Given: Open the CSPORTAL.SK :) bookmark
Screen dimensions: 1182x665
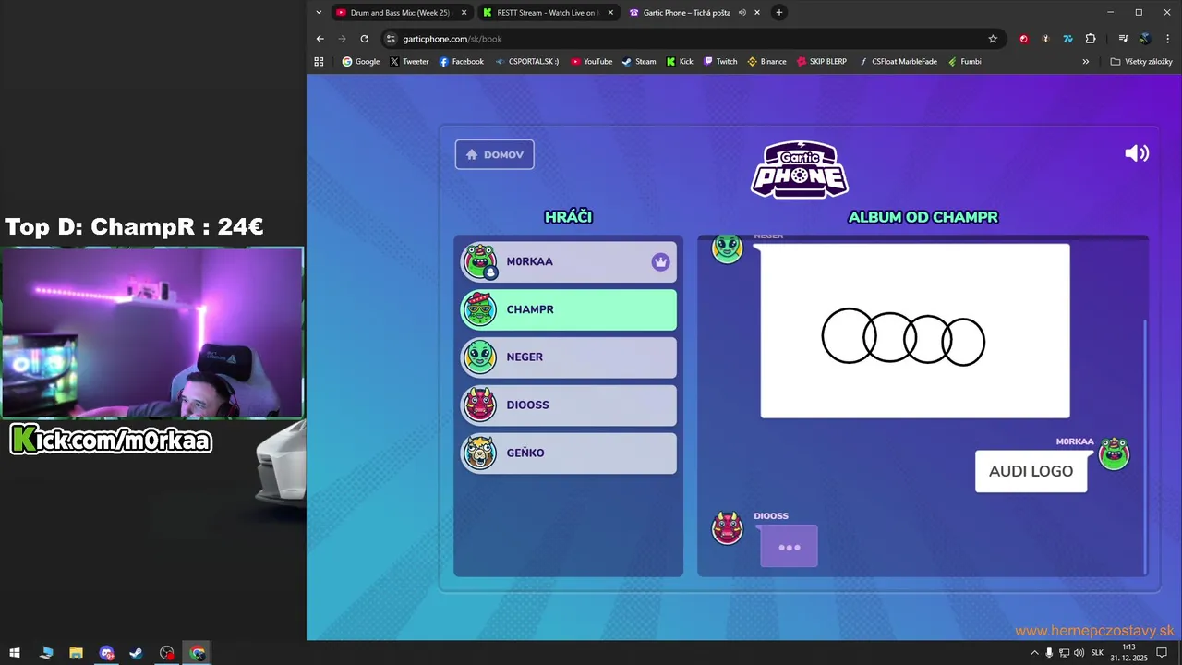Looking at the screenshot, I should [527, 62].
